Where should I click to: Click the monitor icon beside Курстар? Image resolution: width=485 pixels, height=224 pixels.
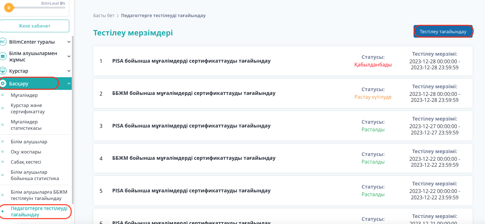3,71
